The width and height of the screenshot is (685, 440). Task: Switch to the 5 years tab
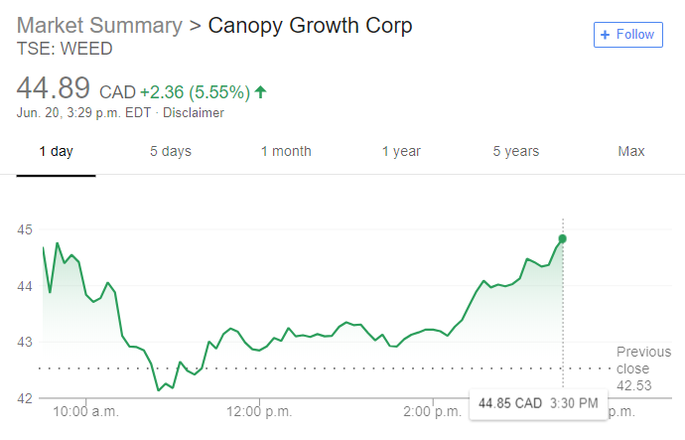[x=516, y=151]
